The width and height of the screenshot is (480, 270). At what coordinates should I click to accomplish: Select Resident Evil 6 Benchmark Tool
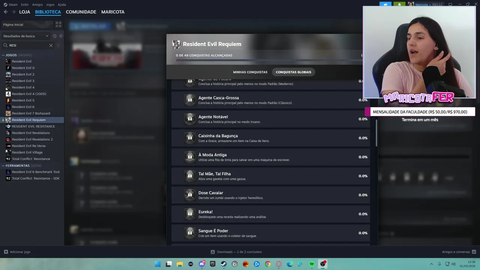pos(35,172)
